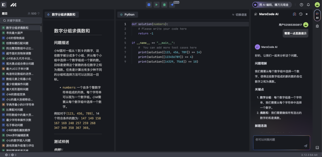The image size is (322, 157).
Task: Open problem 创意标题匹配问题
Action: [x=21, y=43]
